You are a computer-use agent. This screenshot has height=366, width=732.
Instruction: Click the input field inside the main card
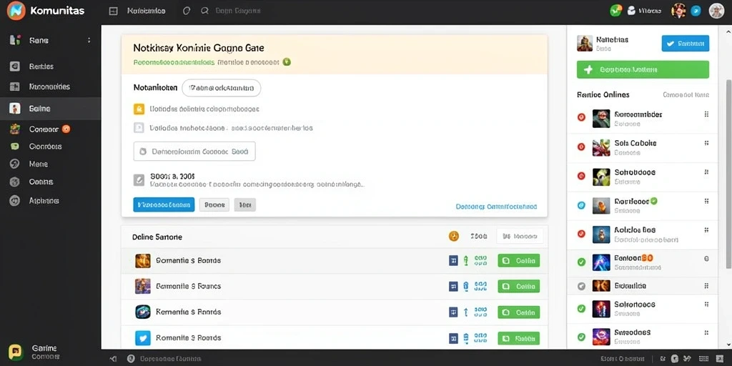pos(194,152)
